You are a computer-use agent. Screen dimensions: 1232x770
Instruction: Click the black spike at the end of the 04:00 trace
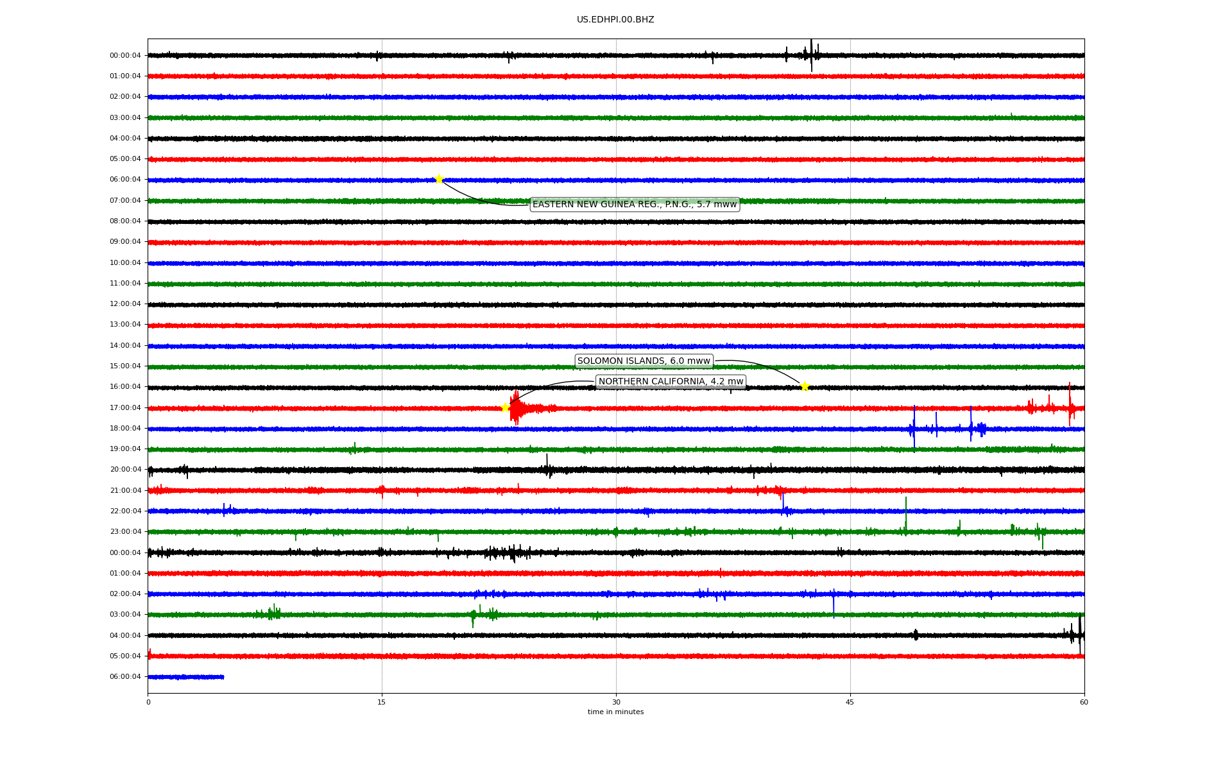click(1080, 634)
